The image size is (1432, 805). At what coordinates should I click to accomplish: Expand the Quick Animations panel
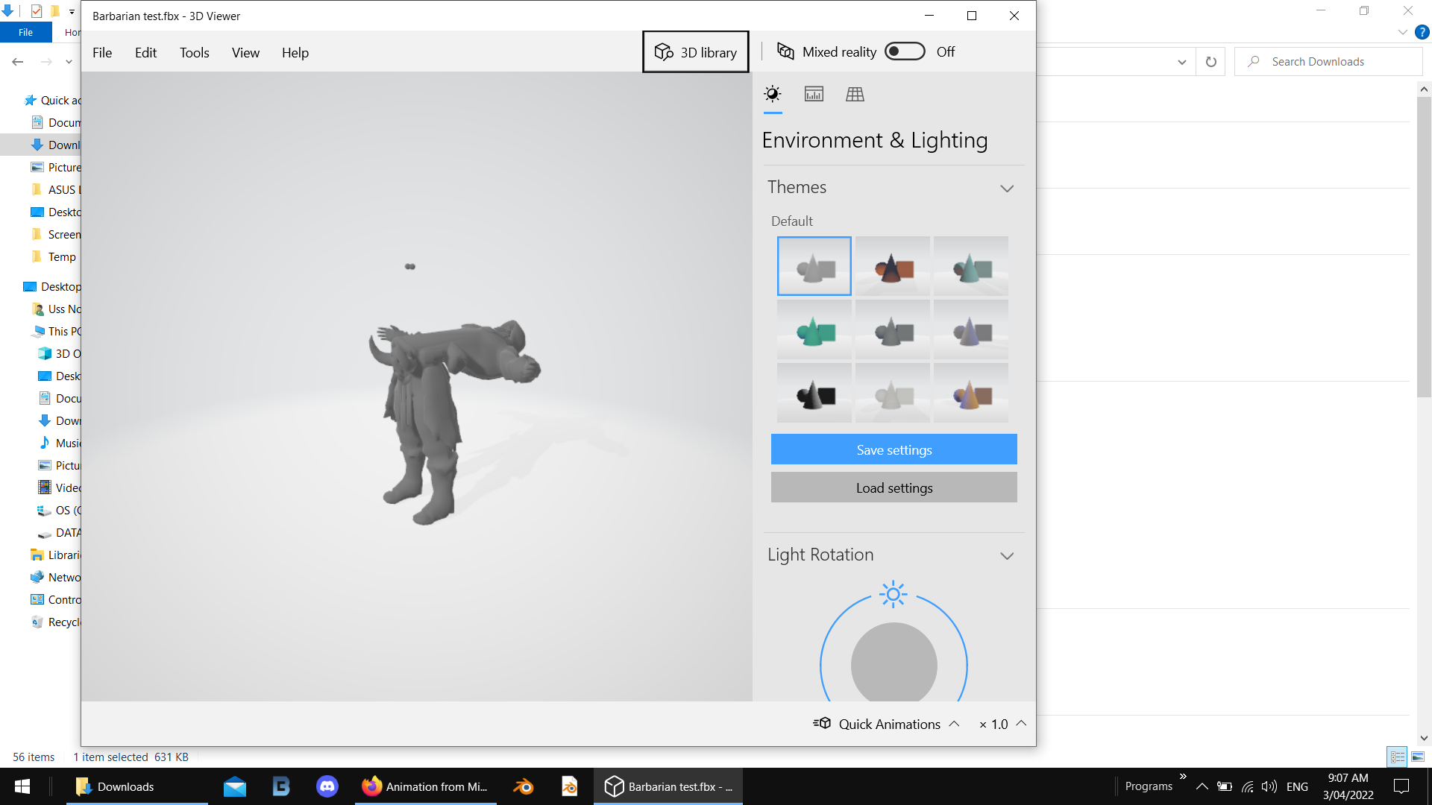[955, 723]
